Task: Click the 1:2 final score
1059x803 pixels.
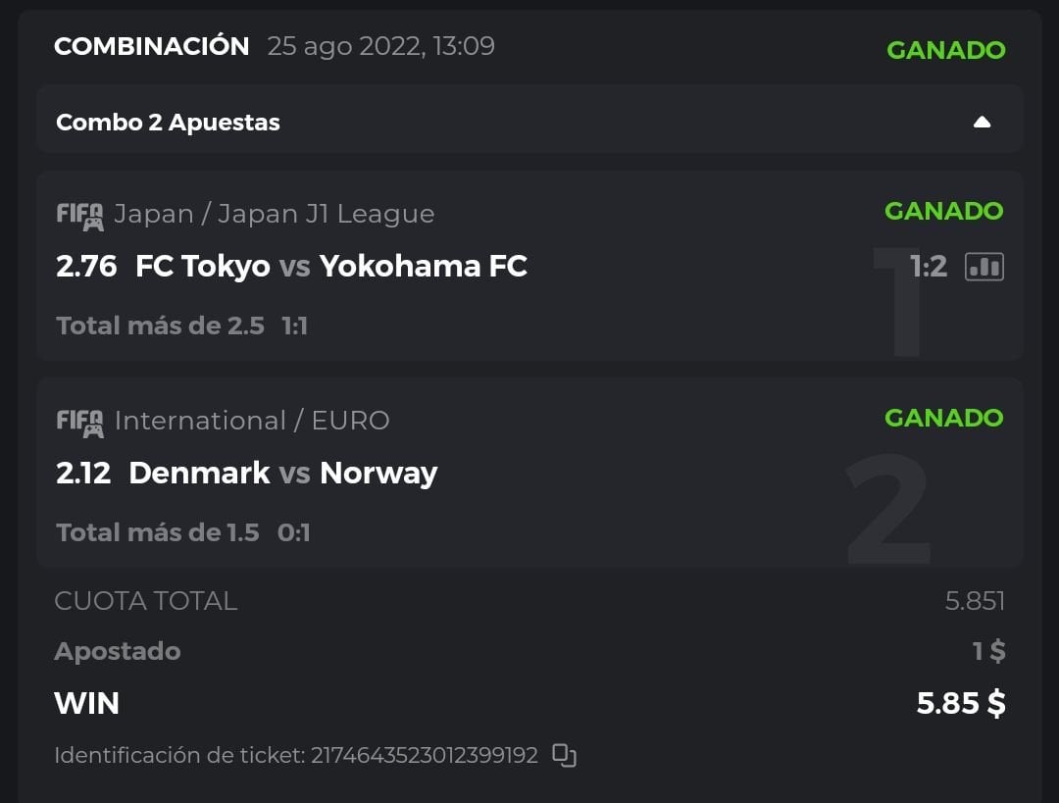Action: pyautogui.click(x=928, y=267)
